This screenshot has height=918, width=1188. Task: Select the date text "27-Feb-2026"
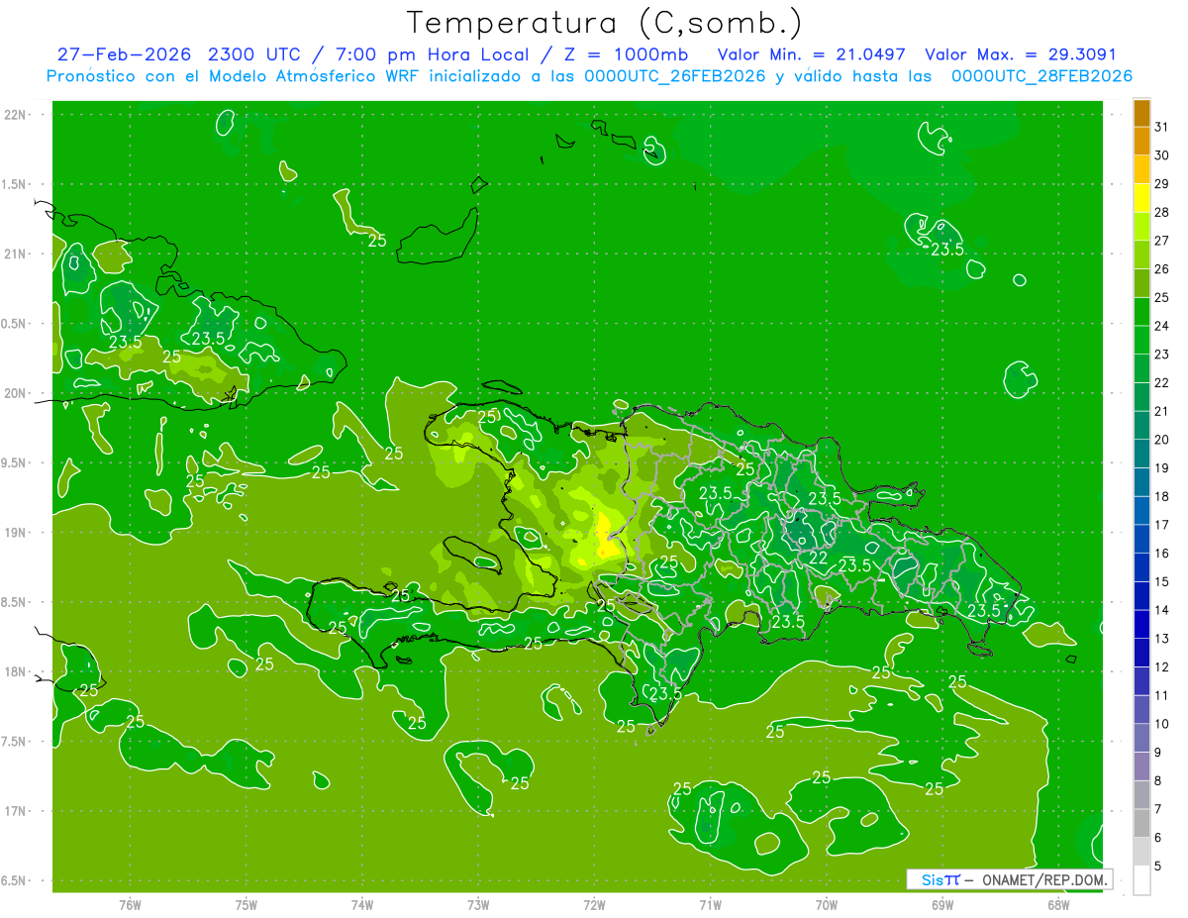tap(126, 54)
